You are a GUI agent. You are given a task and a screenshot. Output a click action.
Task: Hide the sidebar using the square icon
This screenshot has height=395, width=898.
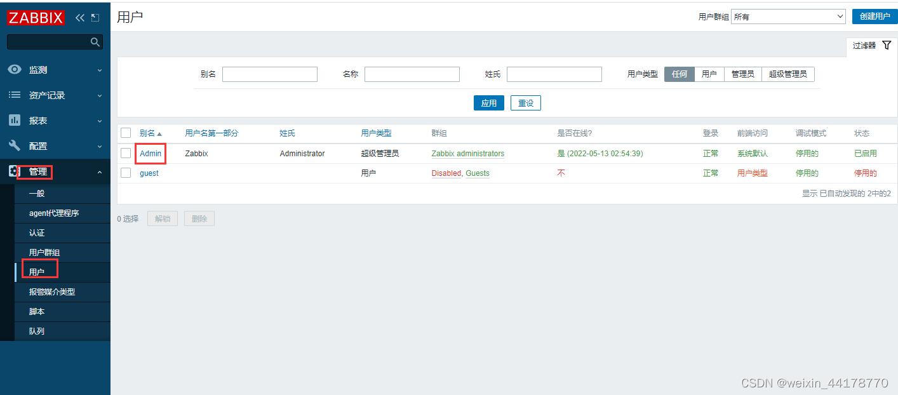95,18
